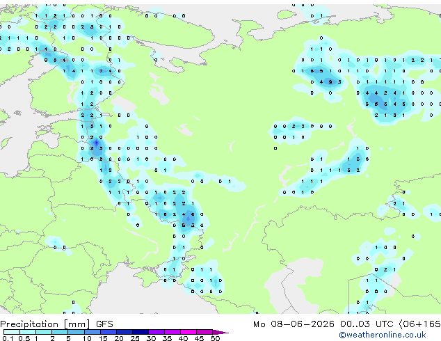The image size is (441, 341).
Task: Click the legend swatch between 15 and 20
Action: tap(109, 332)
